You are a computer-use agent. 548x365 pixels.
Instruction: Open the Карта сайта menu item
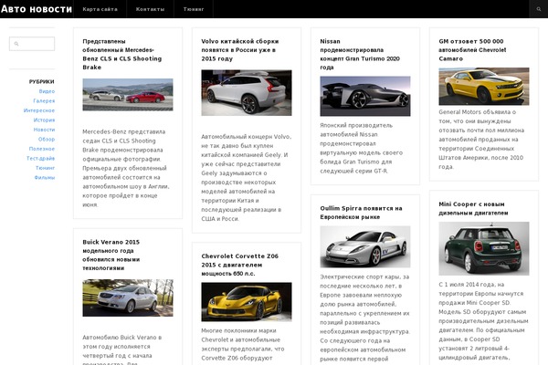100,9
